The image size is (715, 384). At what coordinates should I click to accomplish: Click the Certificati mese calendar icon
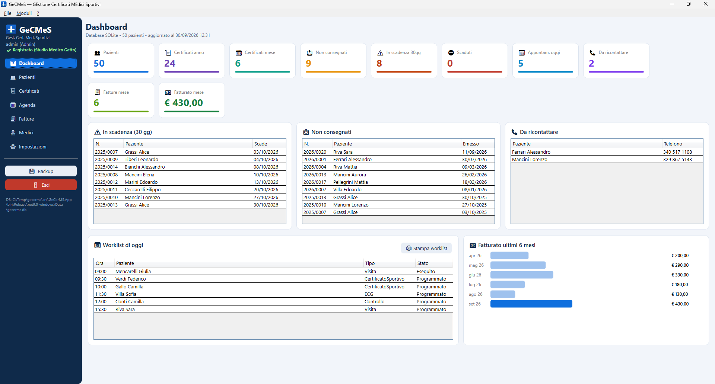coord(239,53)
